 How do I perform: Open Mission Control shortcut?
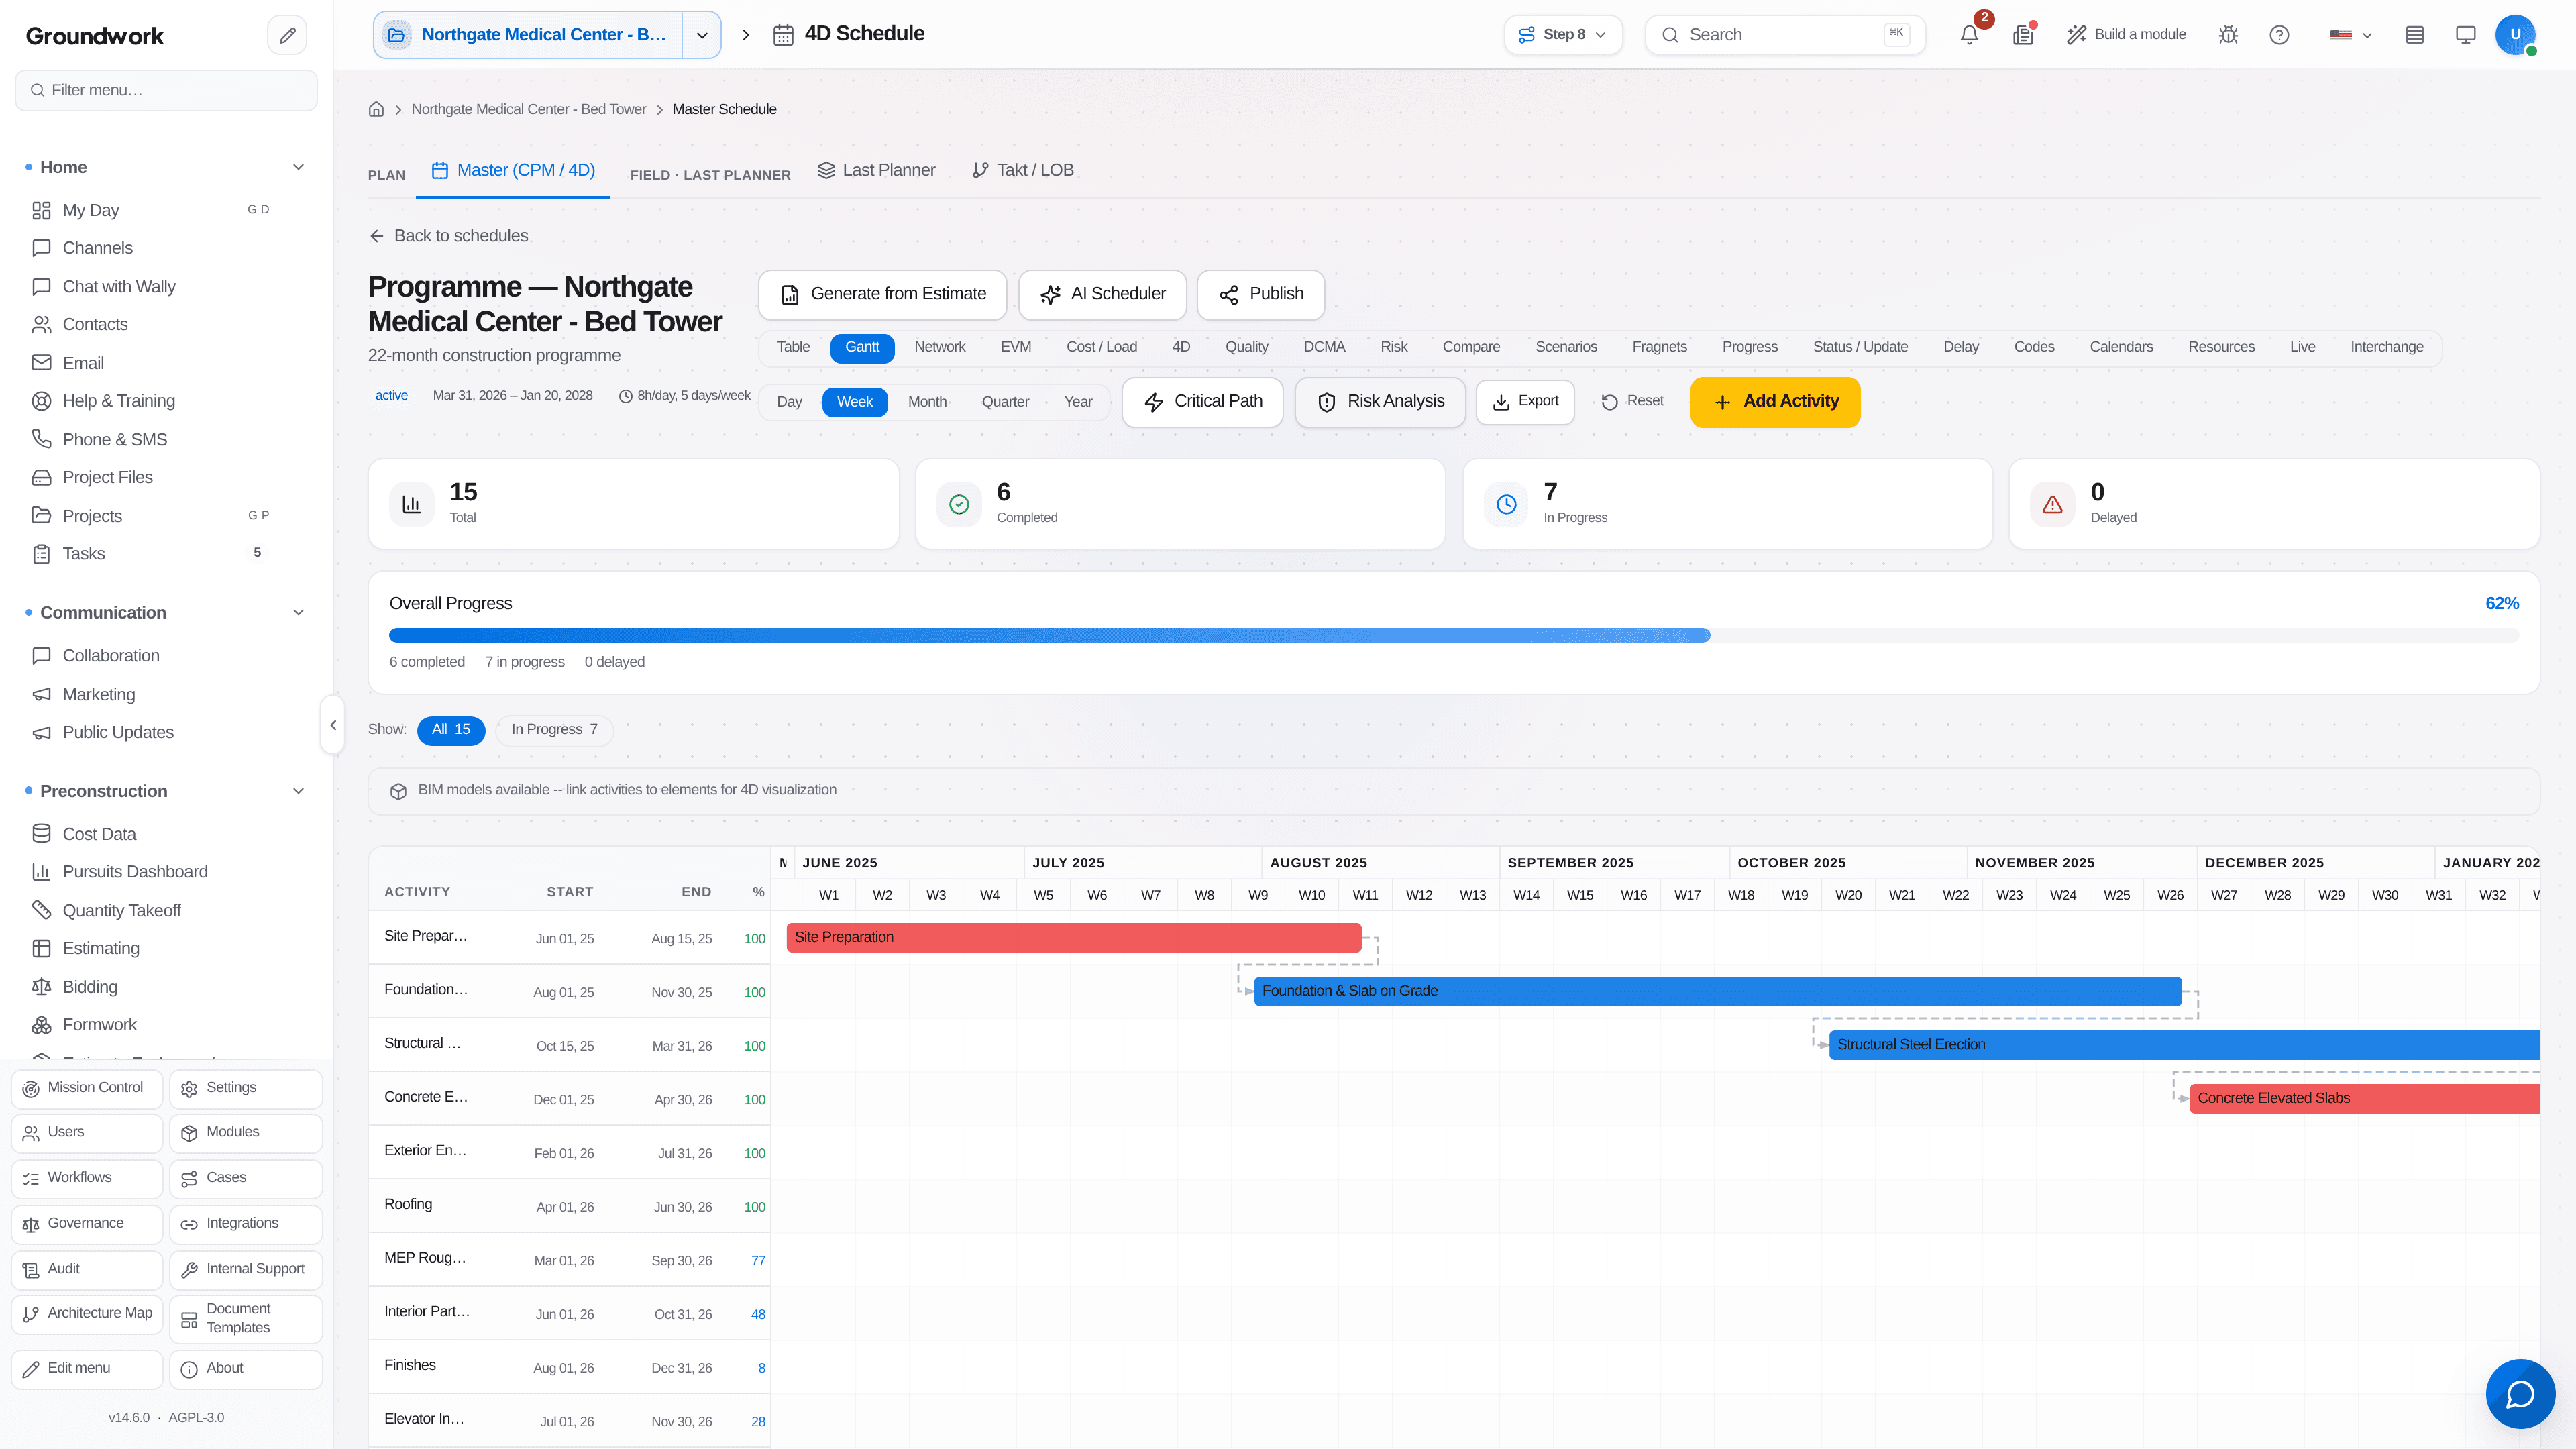87,1088
